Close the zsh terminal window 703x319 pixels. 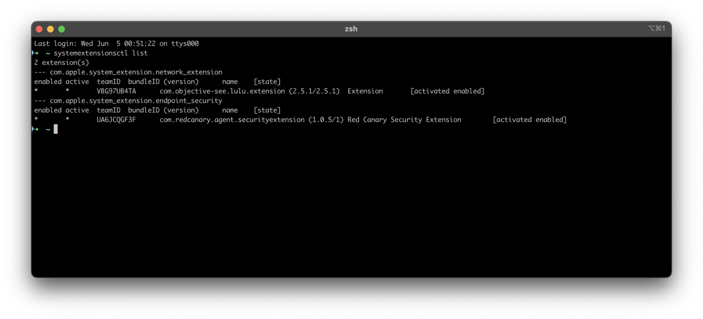click(x=39, y=29)
